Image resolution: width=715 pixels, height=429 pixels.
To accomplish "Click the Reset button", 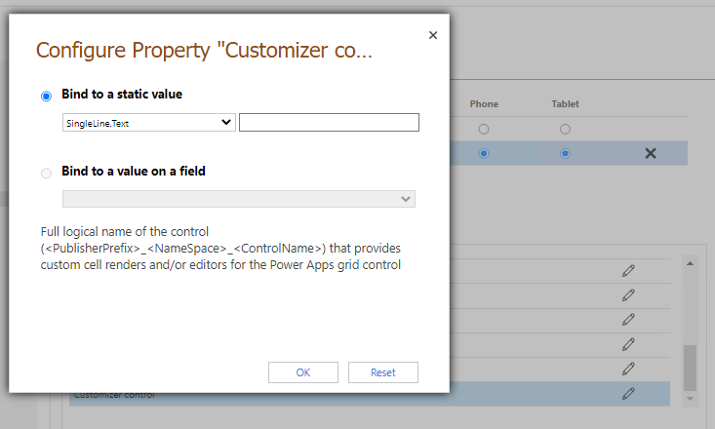I will click(383, 372).
